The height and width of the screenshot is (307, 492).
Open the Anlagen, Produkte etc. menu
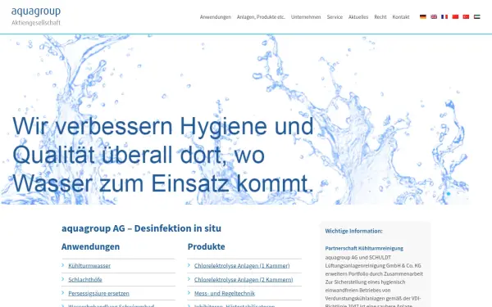coord(261,17)
